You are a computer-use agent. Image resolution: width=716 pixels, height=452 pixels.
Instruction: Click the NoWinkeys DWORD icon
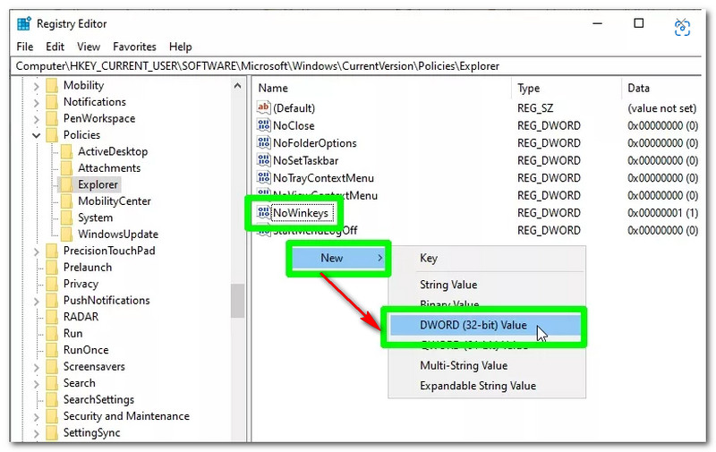coord(263,213)
